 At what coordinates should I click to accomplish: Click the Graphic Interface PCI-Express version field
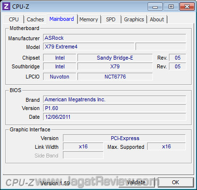[x=124, y=138]
